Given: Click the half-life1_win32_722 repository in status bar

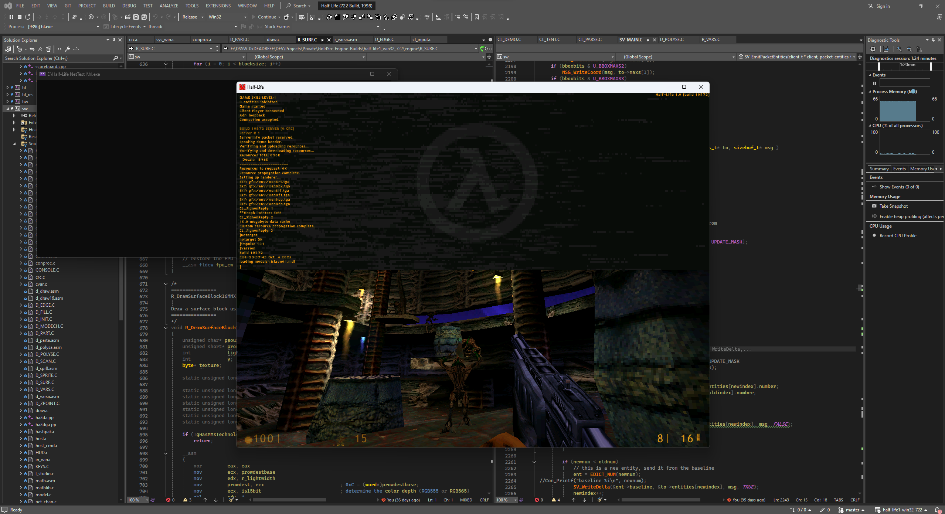Looking at the screenshot, I should (901, 510).
